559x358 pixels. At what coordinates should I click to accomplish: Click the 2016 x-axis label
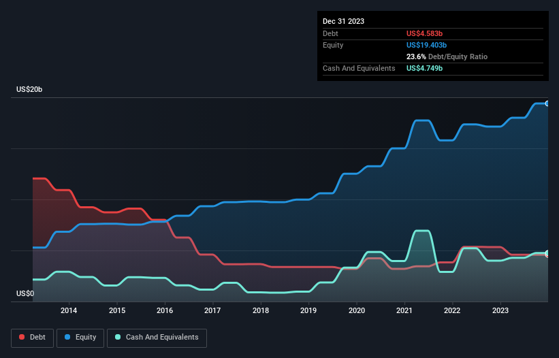(165, 310)
